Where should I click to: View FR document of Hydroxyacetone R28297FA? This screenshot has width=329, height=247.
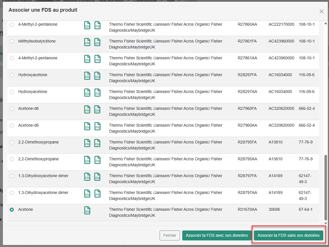coord(87,76)
